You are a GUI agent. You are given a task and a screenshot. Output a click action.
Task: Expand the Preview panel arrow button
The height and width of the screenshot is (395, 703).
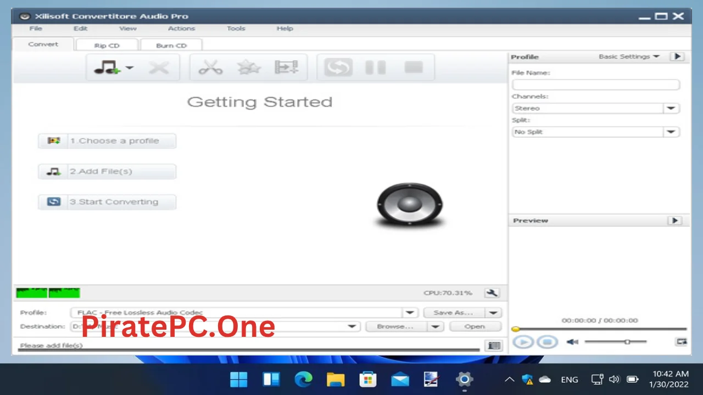(674, 221)
